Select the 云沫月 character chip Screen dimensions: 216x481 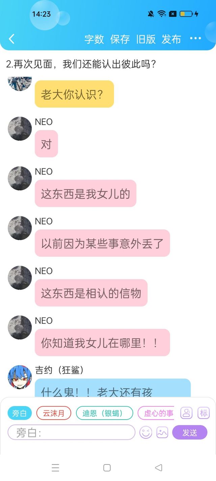pos(54,413)
